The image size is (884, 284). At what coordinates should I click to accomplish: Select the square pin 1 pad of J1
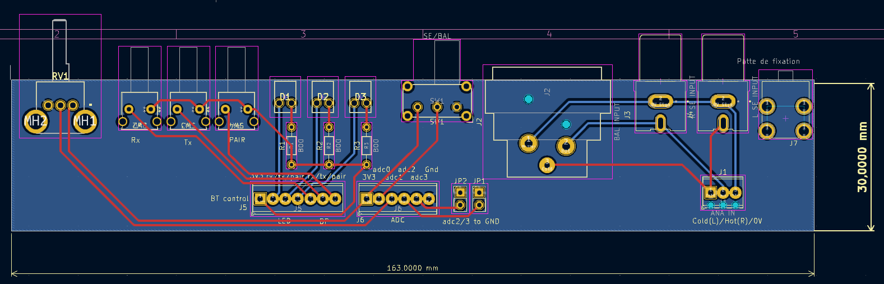[x=710, y=193]
